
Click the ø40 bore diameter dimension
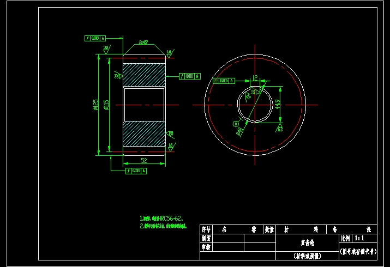(239, 131)
